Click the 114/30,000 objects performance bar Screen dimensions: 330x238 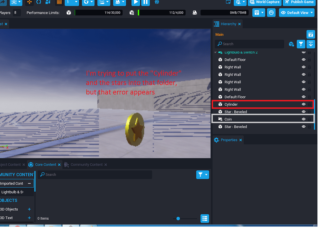pos(99,13)
